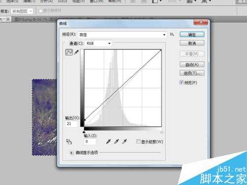The image size is (247, 185).
Task: Pick the gray point eyedropper
Action: 117,142
